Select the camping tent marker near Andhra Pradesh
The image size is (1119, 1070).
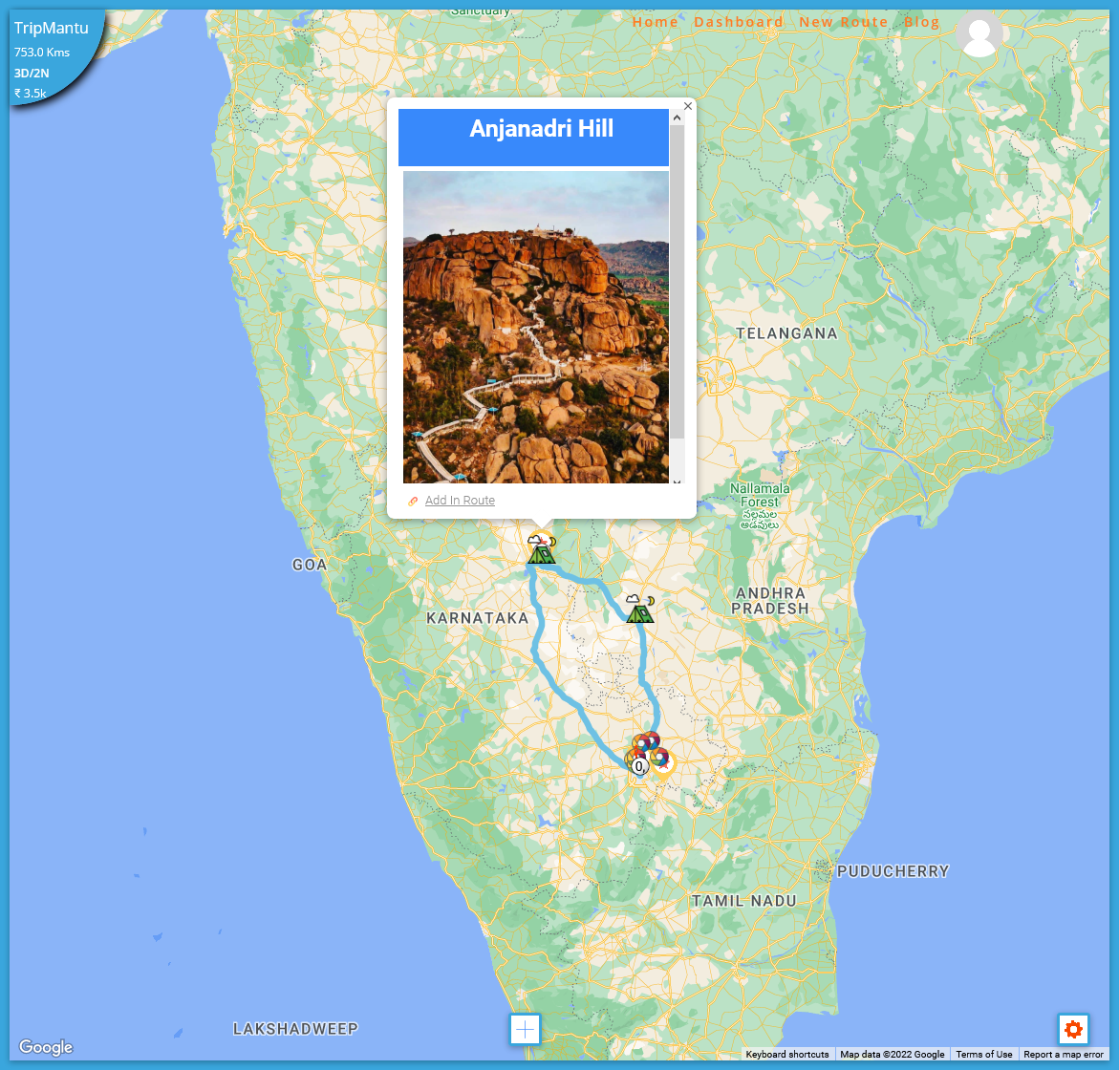(639, 608)
